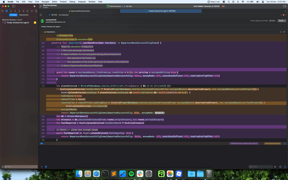
Task: Select the ReasonableFareCalculator tab
Action: [80, 11]
